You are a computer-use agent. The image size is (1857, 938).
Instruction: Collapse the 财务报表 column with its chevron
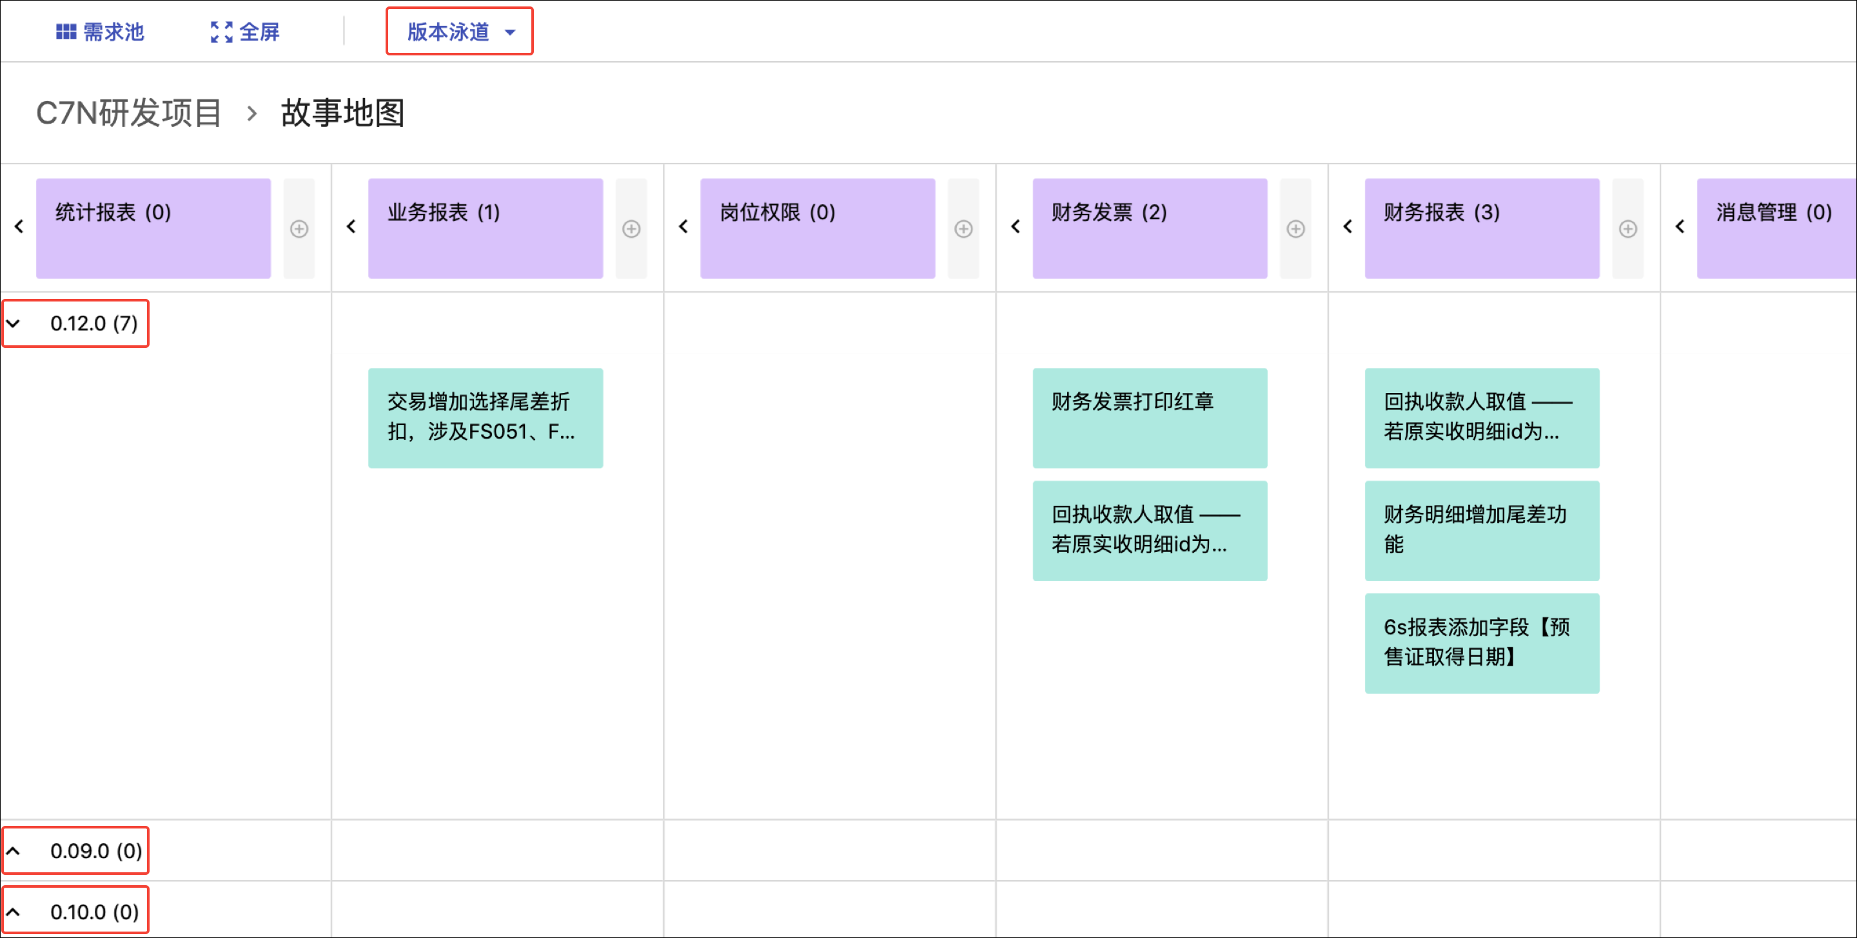[1348, 227]
